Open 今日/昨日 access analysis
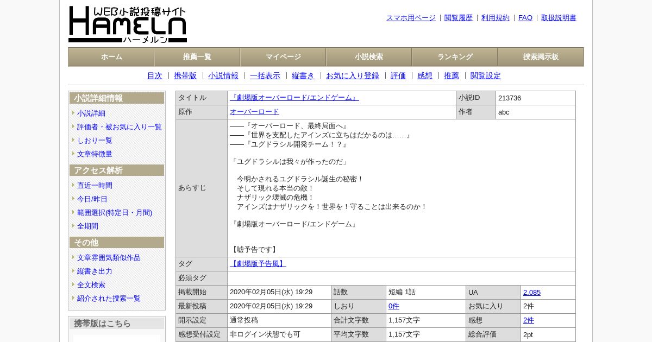The height and width of the screenshot is (342, 652). coord(92,199)
